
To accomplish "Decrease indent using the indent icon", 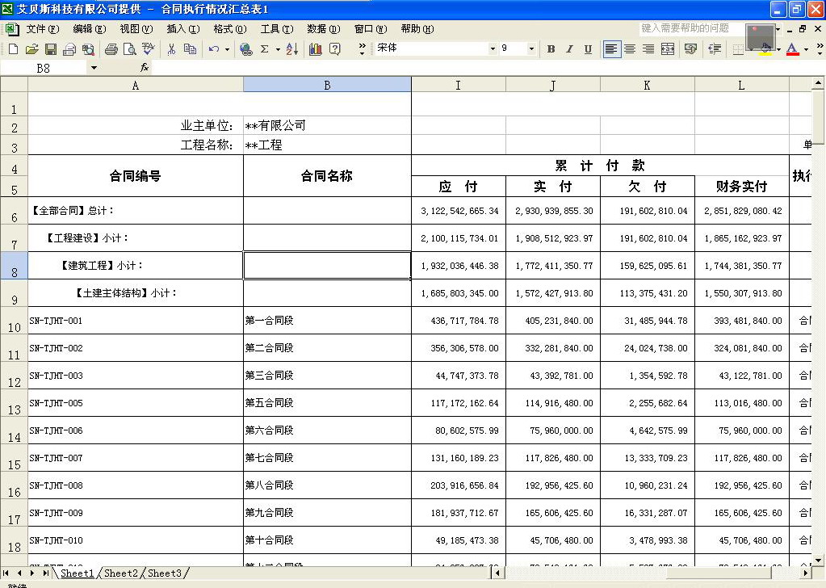I will (715, 49).
